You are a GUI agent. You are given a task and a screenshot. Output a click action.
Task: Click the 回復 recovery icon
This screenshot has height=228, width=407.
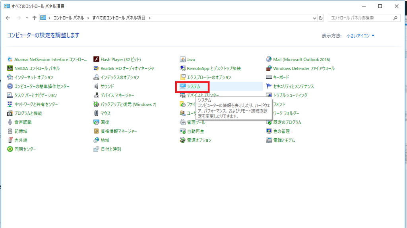(96, 122)
